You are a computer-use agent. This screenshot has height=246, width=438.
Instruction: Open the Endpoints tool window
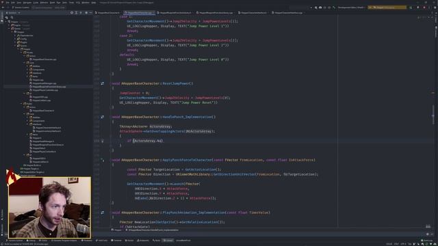coord(143,241)
